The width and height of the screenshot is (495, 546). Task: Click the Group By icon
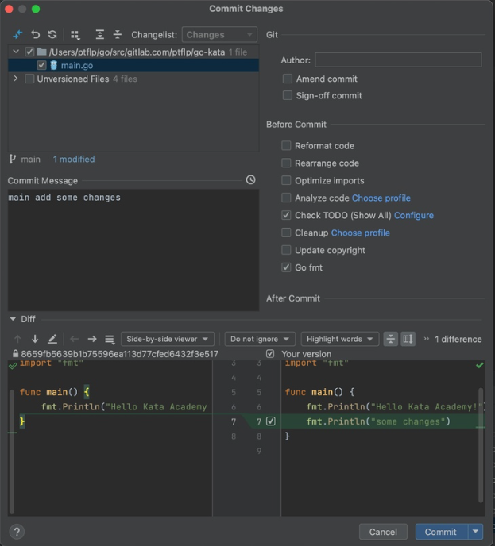click(x=75, y=35)
